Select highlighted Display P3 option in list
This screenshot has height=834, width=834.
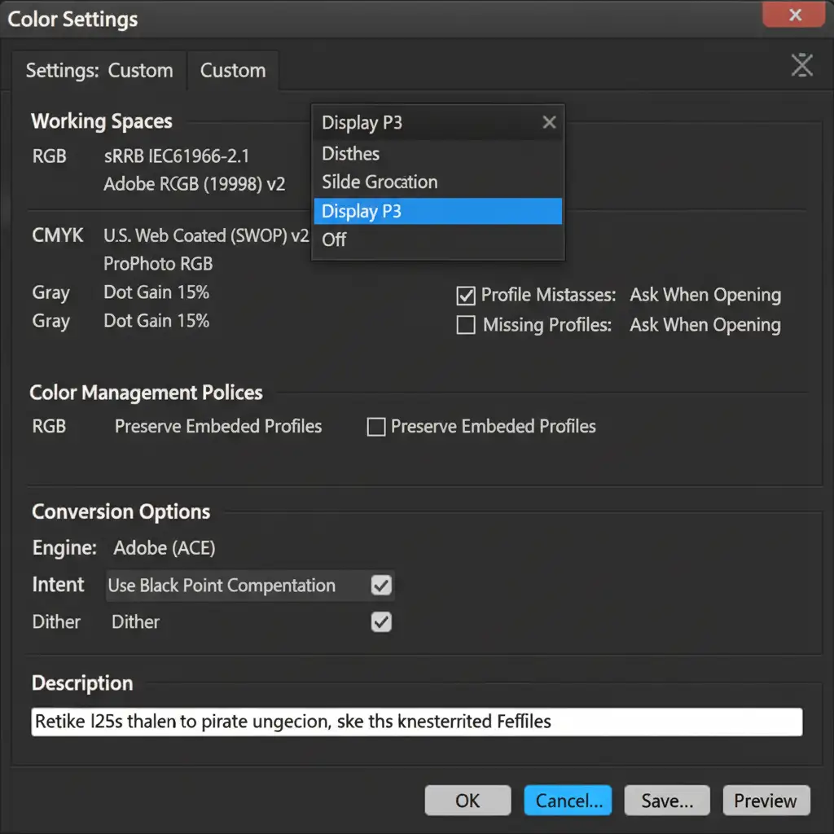[x=437, y=211]
